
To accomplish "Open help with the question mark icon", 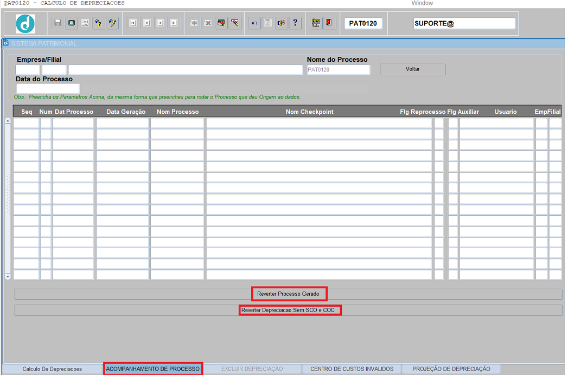I will click(x=295, y=23).
